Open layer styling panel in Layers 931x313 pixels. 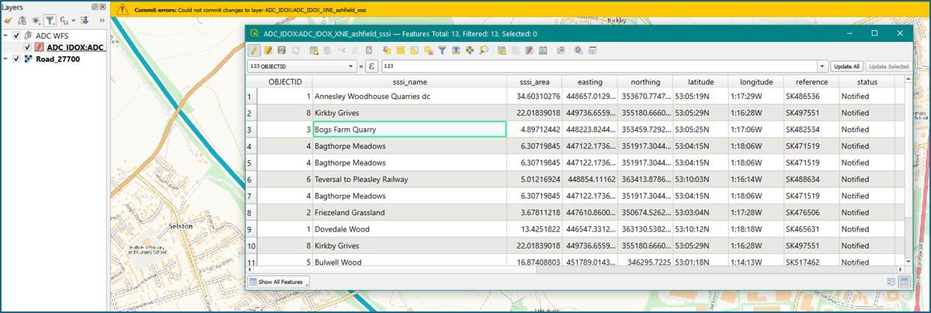8,20
